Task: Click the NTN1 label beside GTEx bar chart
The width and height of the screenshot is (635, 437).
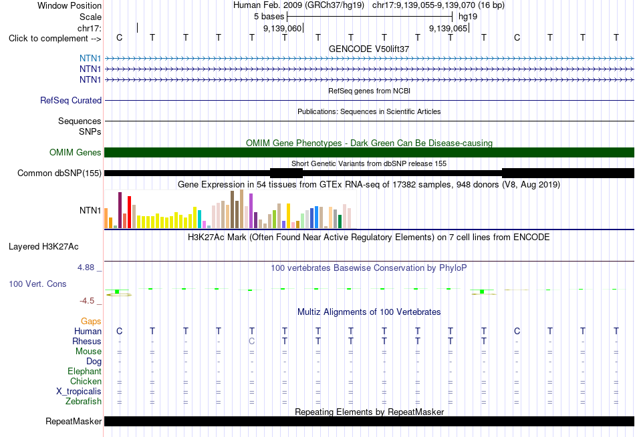Action: pos(90,210)
